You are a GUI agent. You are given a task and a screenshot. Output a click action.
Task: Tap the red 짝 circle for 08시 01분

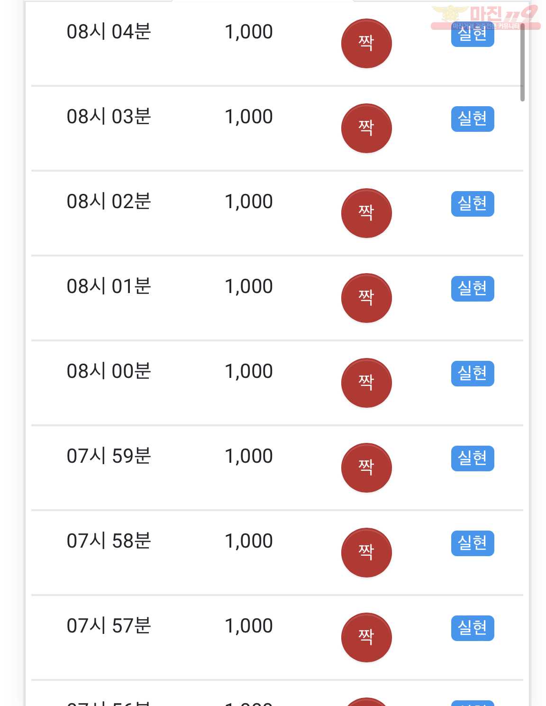366,298
